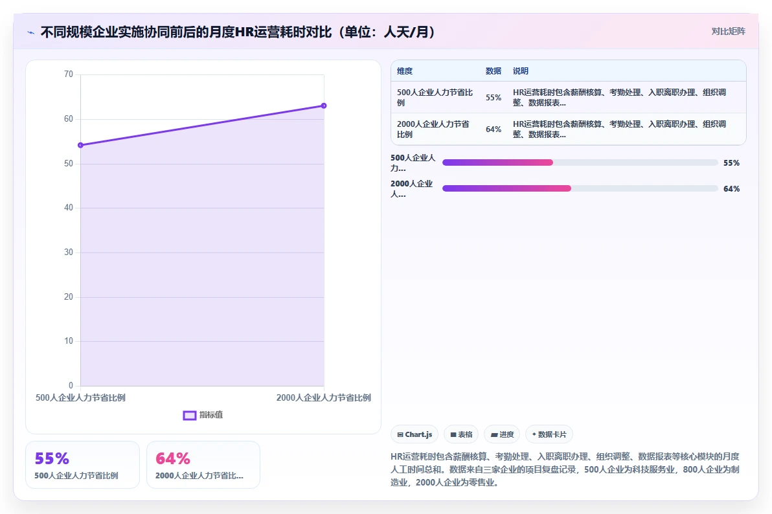Viewport: 772px width, 514px height.
Task: Click the 55% progress bar
Action: click(x=580, y=162)
